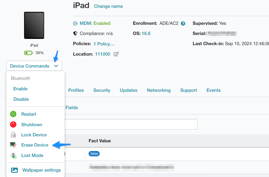Click the Wallpaper settings picture icon
269x177 pixels.
click(x=14, y=170)
